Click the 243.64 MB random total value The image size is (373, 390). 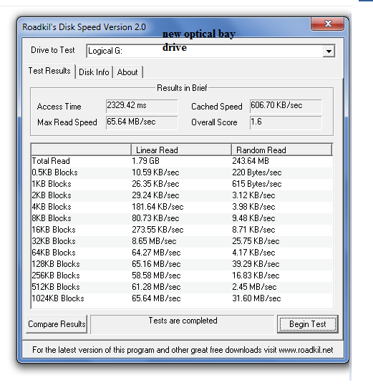pyautogui.click(x=251, y=161)
